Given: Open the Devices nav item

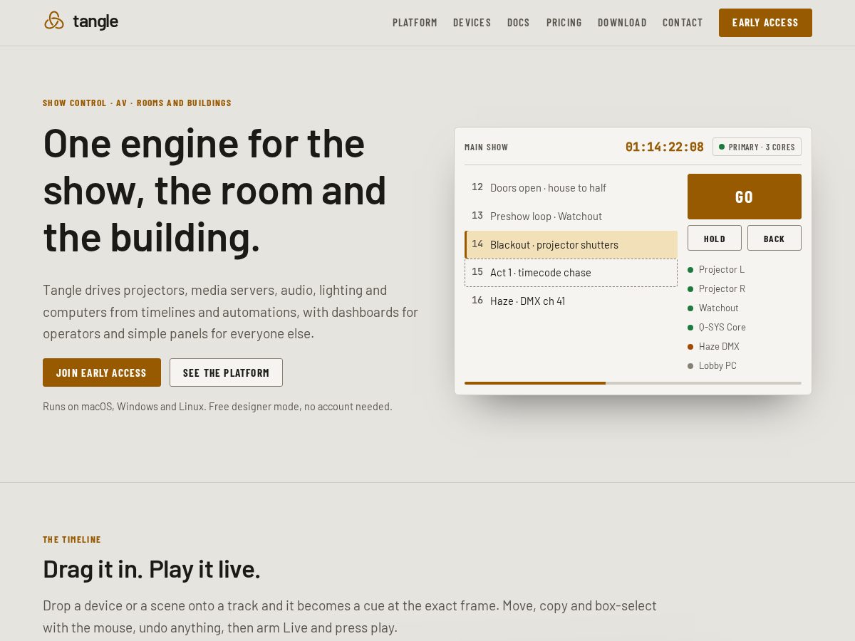Looking at the screenshot, I should [x=472, y=22].
